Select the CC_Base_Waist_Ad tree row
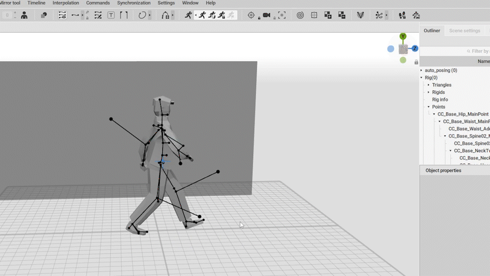The width and height of the screenshot is (490, 276). (469, 129)
